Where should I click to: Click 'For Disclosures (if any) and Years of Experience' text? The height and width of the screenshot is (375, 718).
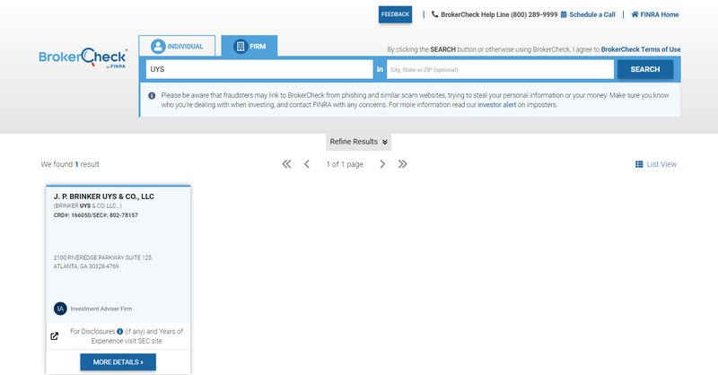click(x=127, y=336)
